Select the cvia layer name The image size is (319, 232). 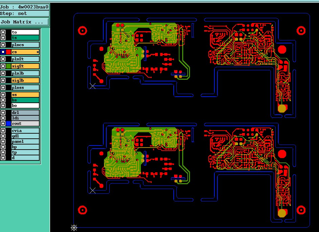click(x=25, y=131)
